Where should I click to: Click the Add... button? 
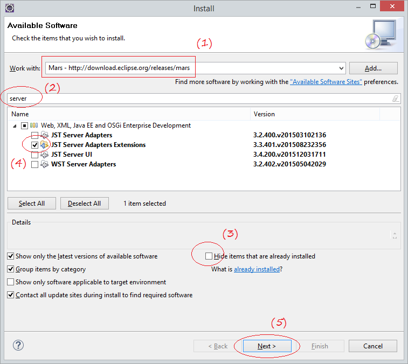373,68
